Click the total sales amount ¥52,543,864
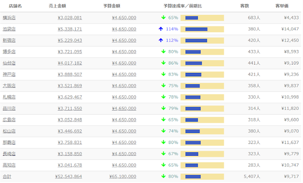 coord(68,176)
